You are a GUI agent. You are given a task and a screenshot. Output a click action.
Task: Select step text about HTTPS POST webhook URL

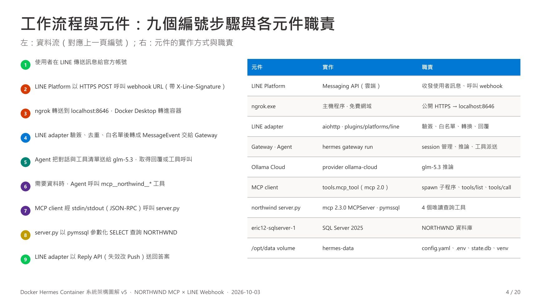130,86
